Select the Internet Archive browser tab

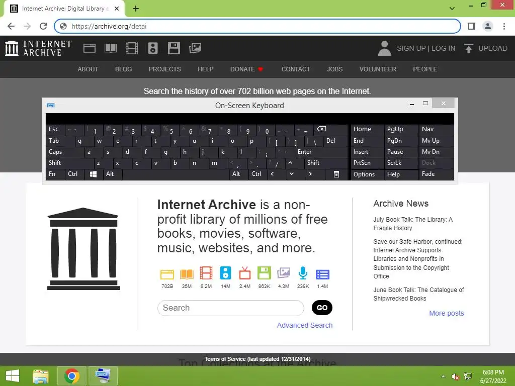[64, 9]
